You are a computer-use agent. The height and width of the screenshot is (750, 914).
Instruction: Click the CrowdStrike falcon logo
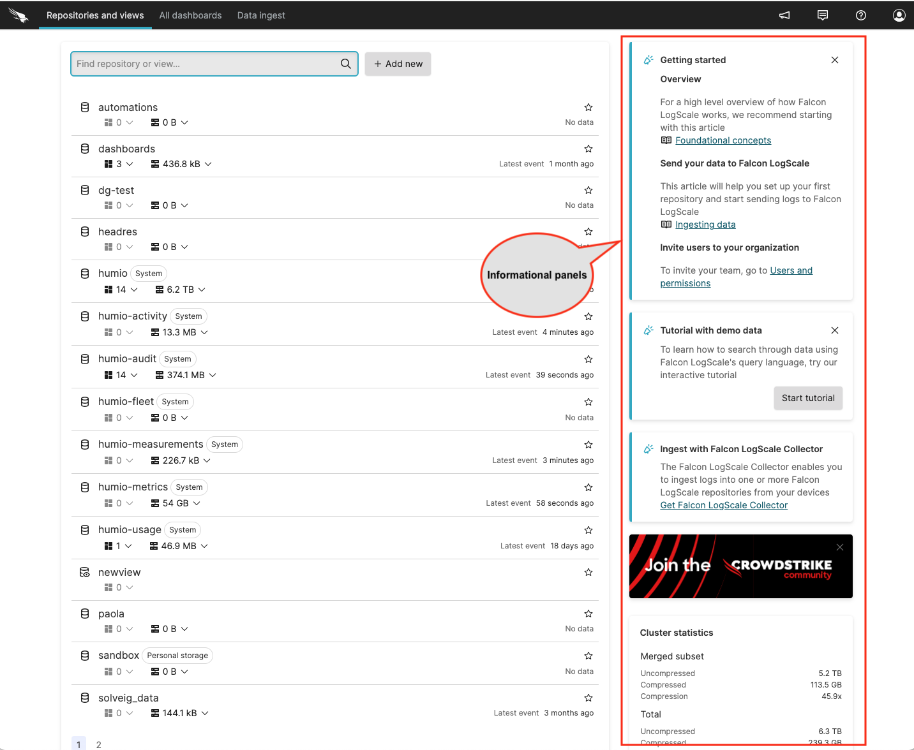pos(19,15)
